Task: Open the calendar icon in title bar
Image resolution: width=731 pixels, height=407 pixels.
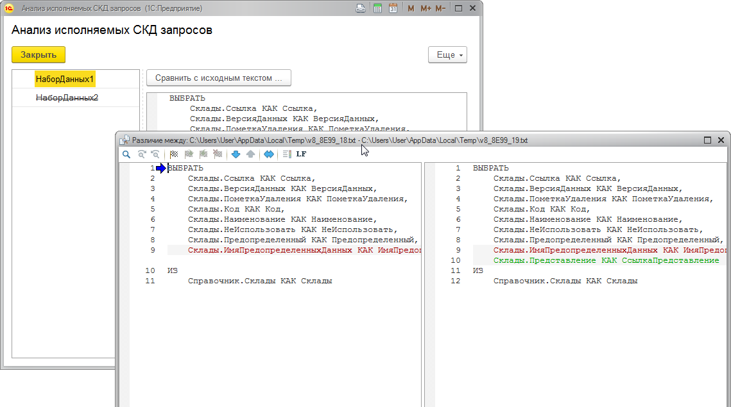Action: 393,8
